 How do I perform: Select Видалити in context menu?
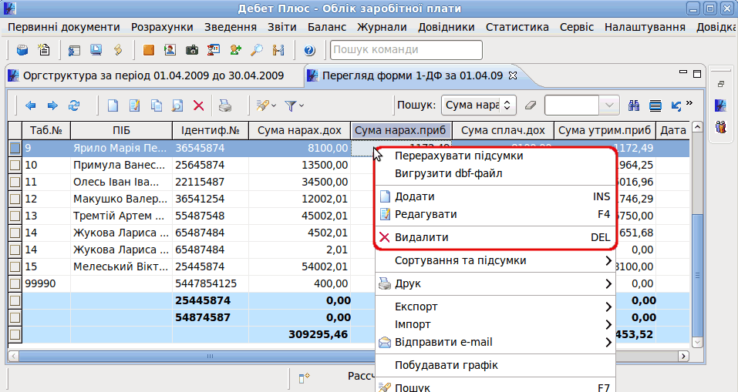click(x=495, y=237)
